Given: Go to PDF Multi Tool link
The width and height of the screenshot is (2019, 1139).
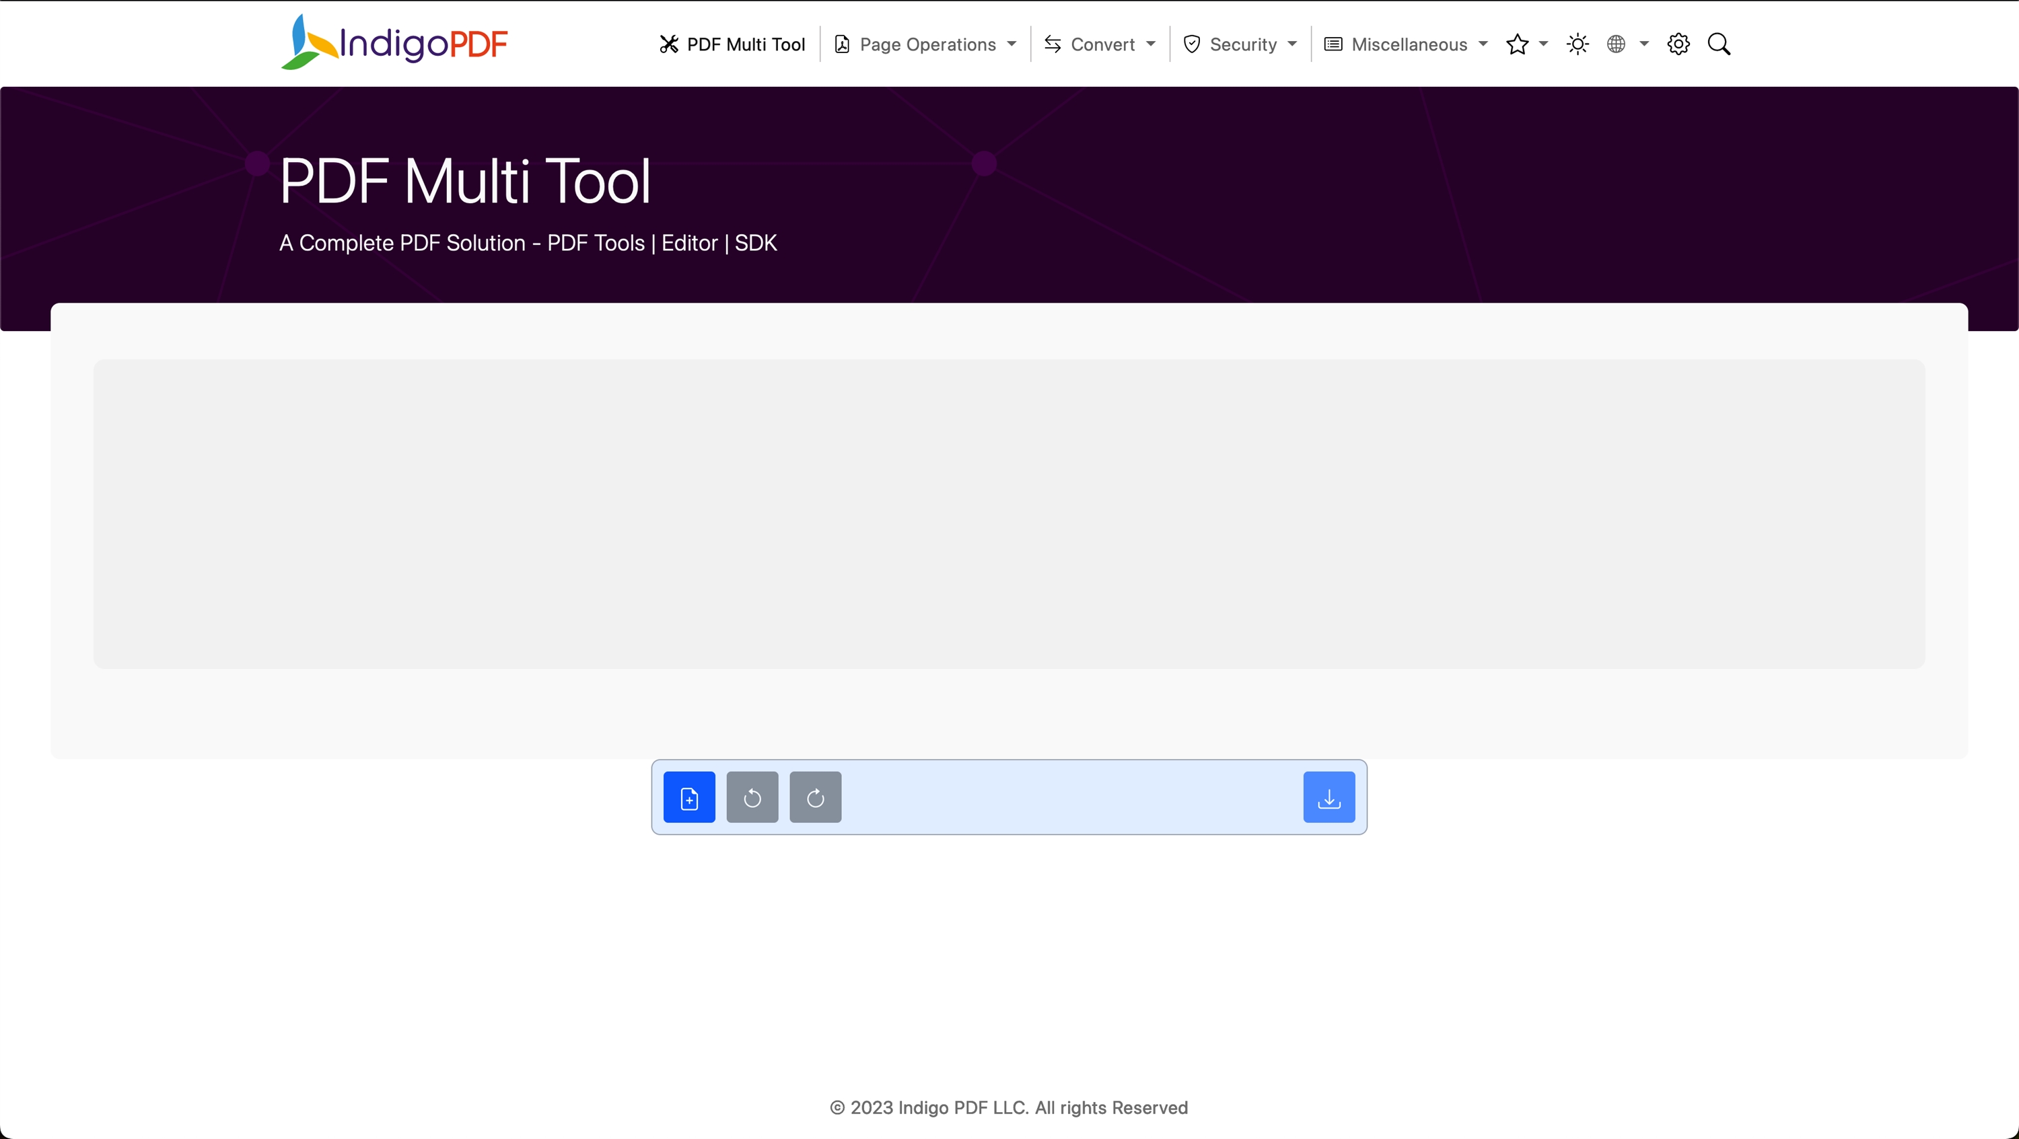Looking at the screenshot, I should tap(746, 44).
